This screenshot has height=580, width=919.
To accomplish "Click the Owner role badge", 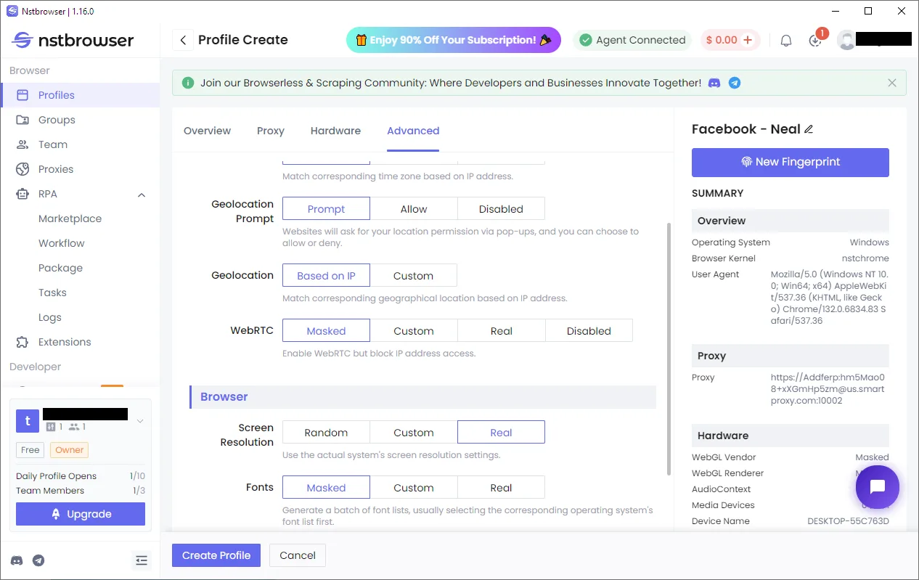I will coord(70,450).
